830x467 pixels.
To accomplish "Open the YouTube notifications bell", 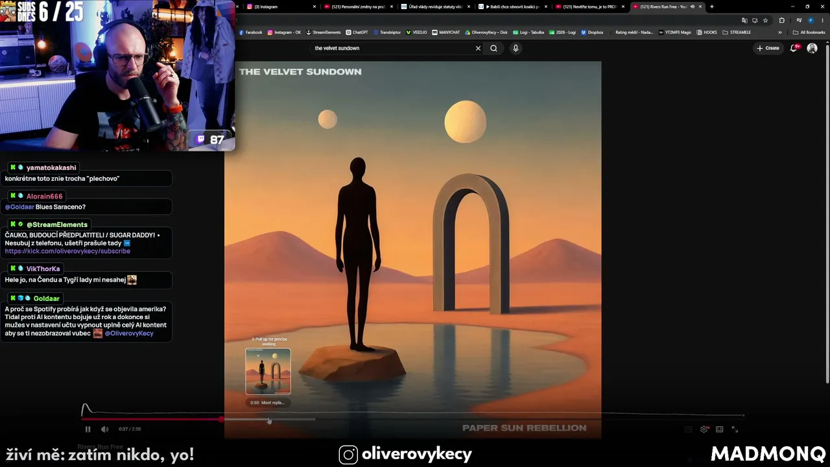I will pyautogui.click(x=794, y=48).
